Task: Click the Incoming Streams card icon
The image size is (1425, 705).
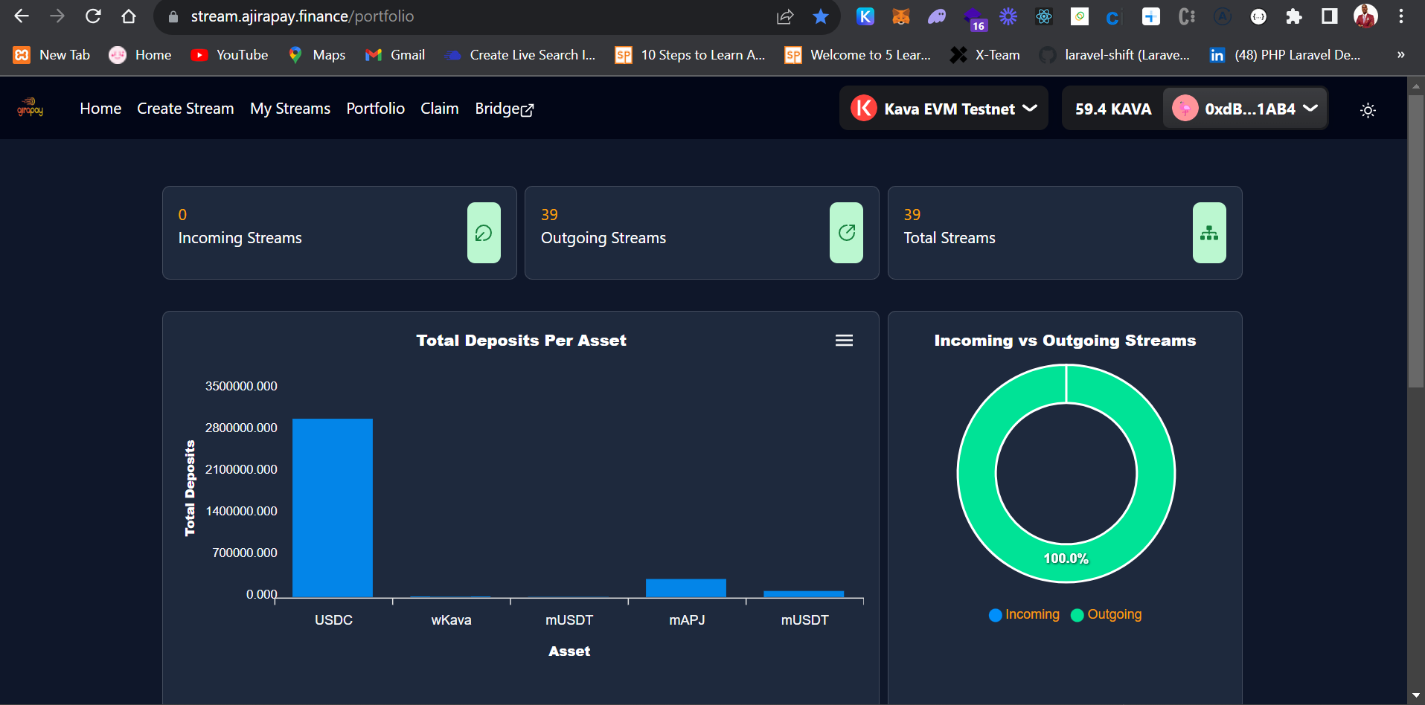Action: [x=484, y=233]
